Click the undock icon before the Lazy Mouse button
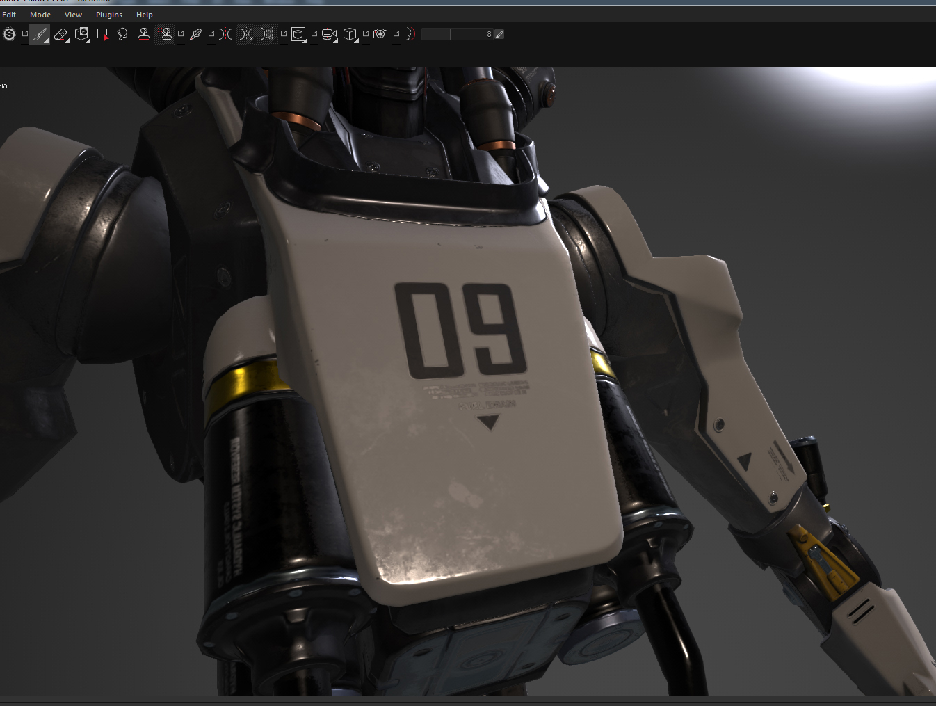936x706 pixels. (x=396, y=33)
